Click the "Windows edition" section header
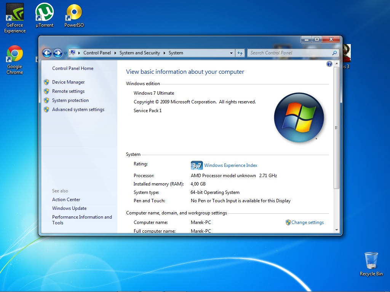This screenshot has height=292, width=390. point(143,84)
